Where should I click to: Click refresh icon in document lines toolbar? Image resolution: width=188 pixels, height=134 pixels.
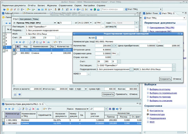point(13,109)
